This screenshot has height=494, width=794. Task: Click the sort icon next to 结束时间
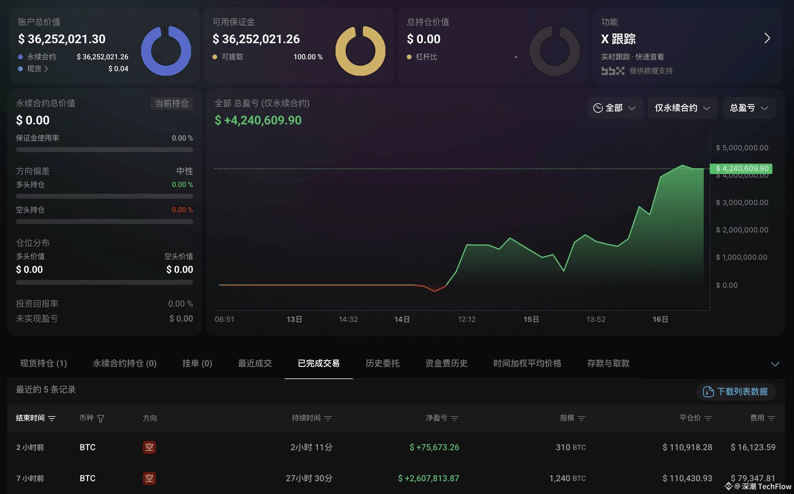tap(52, 418)
